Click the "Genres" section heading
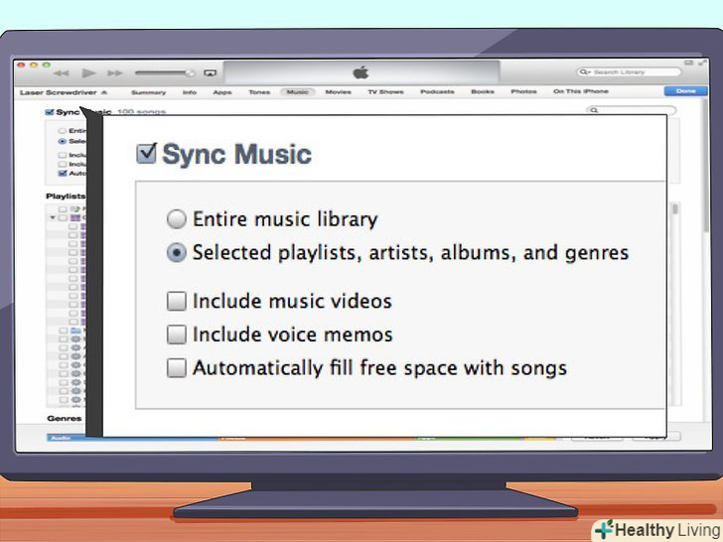Screen dimensions: 723x542 click(65, 419)
